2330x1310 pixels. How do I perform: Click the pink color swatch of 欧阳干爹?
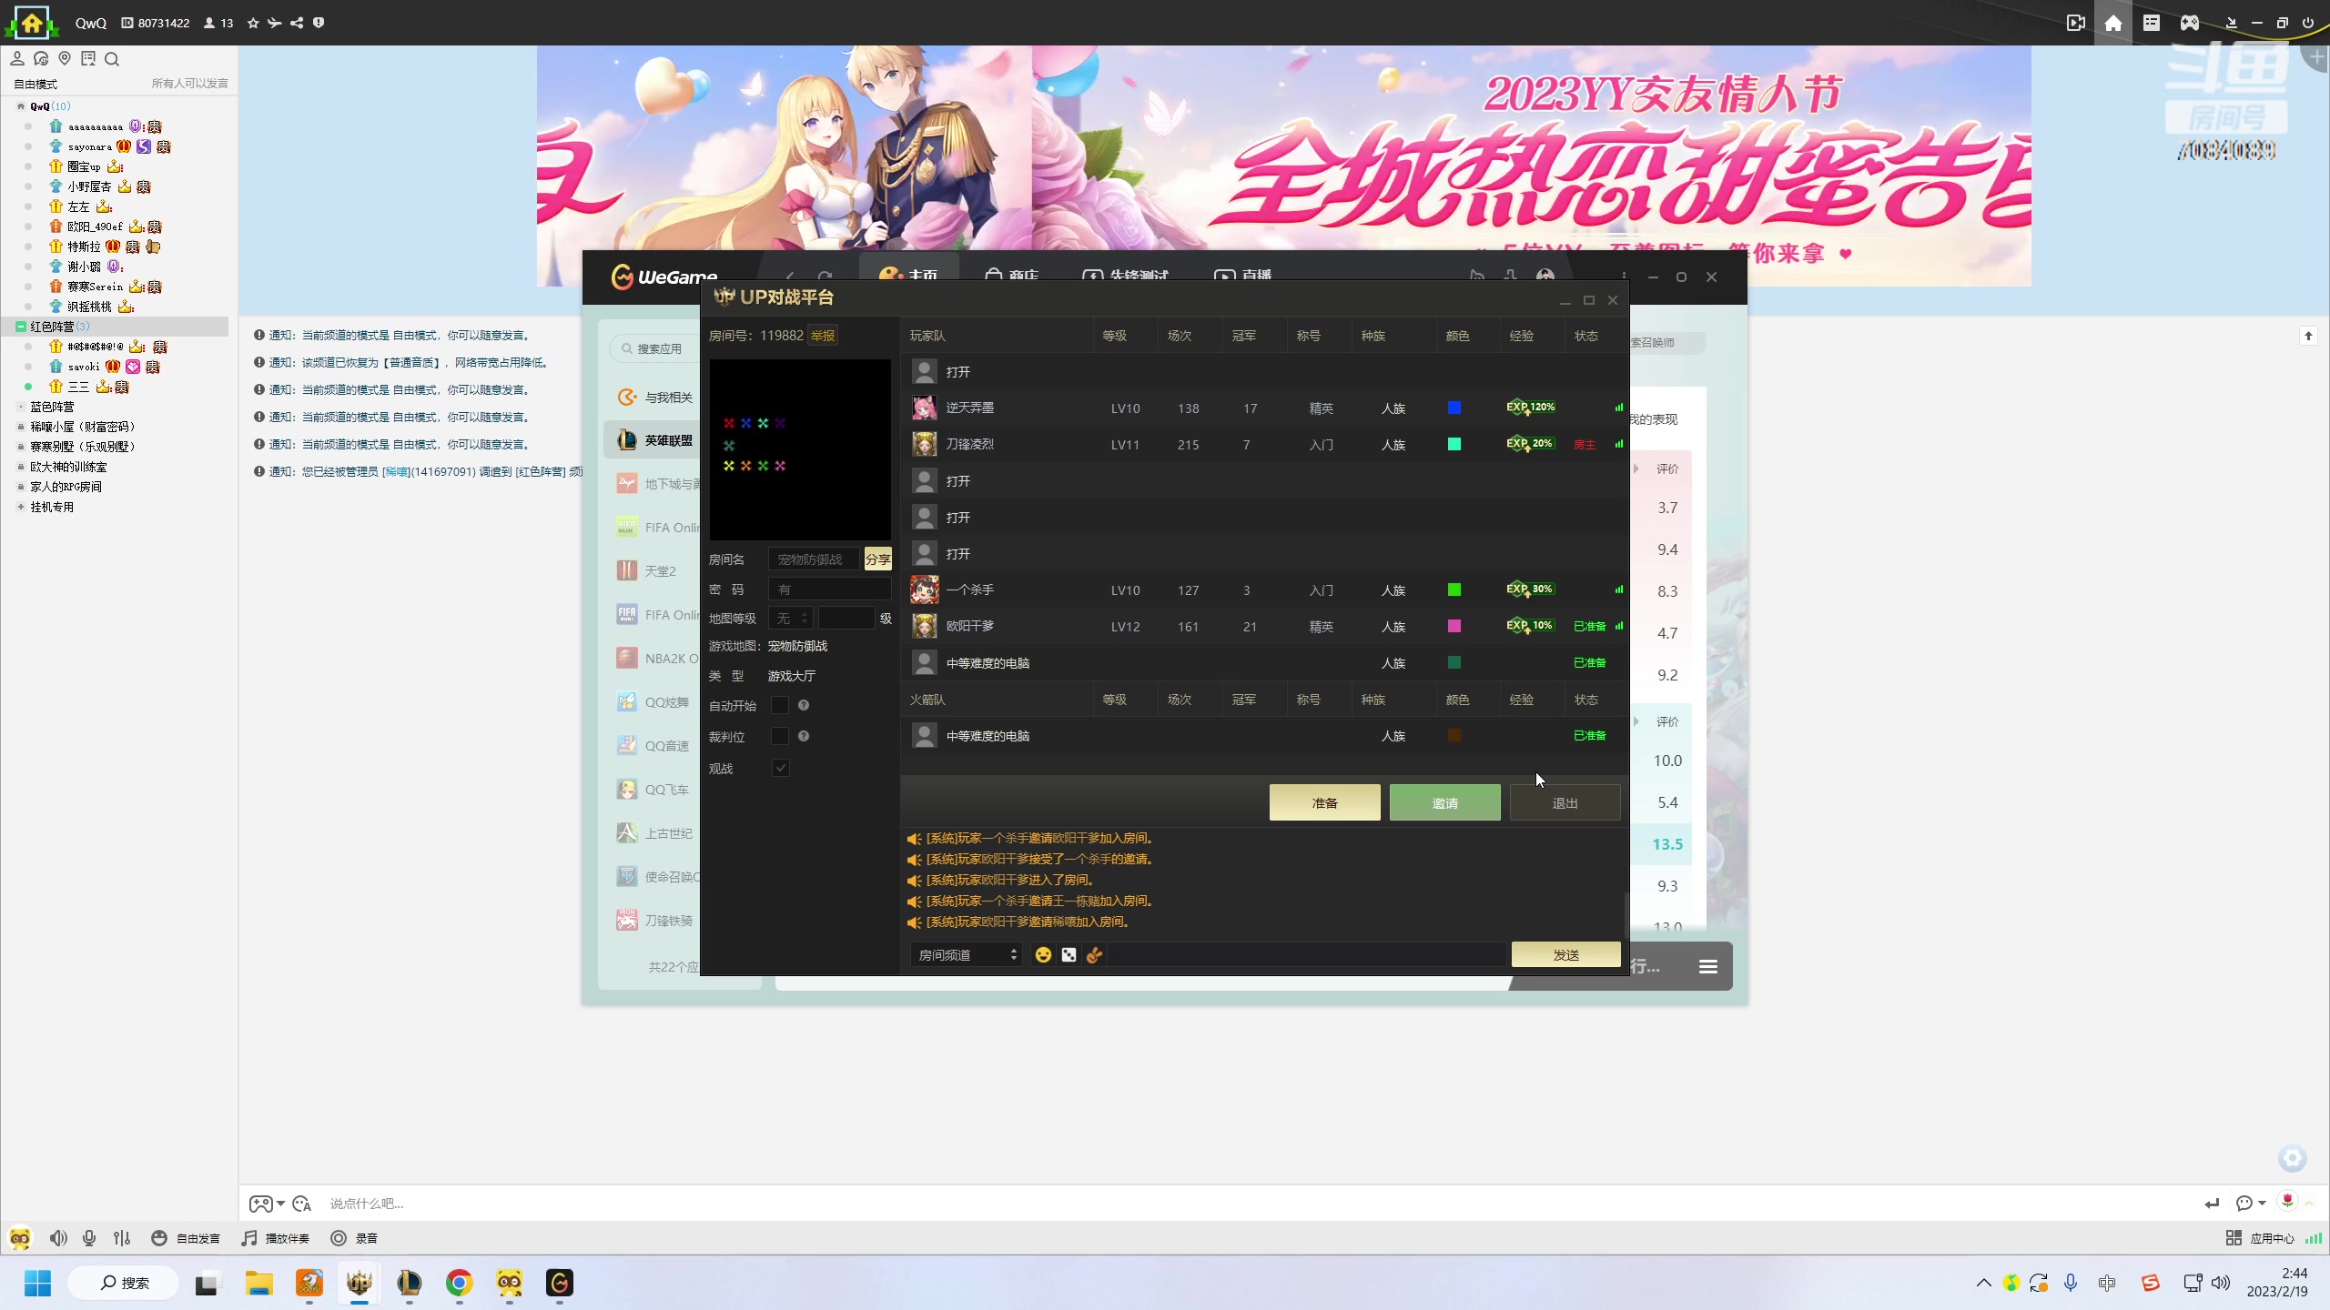[1454, 626]
